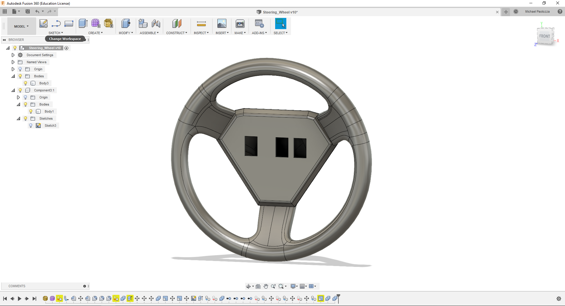Click the Grid and Snaps icon
565x306 pixels.
(302, 286)
